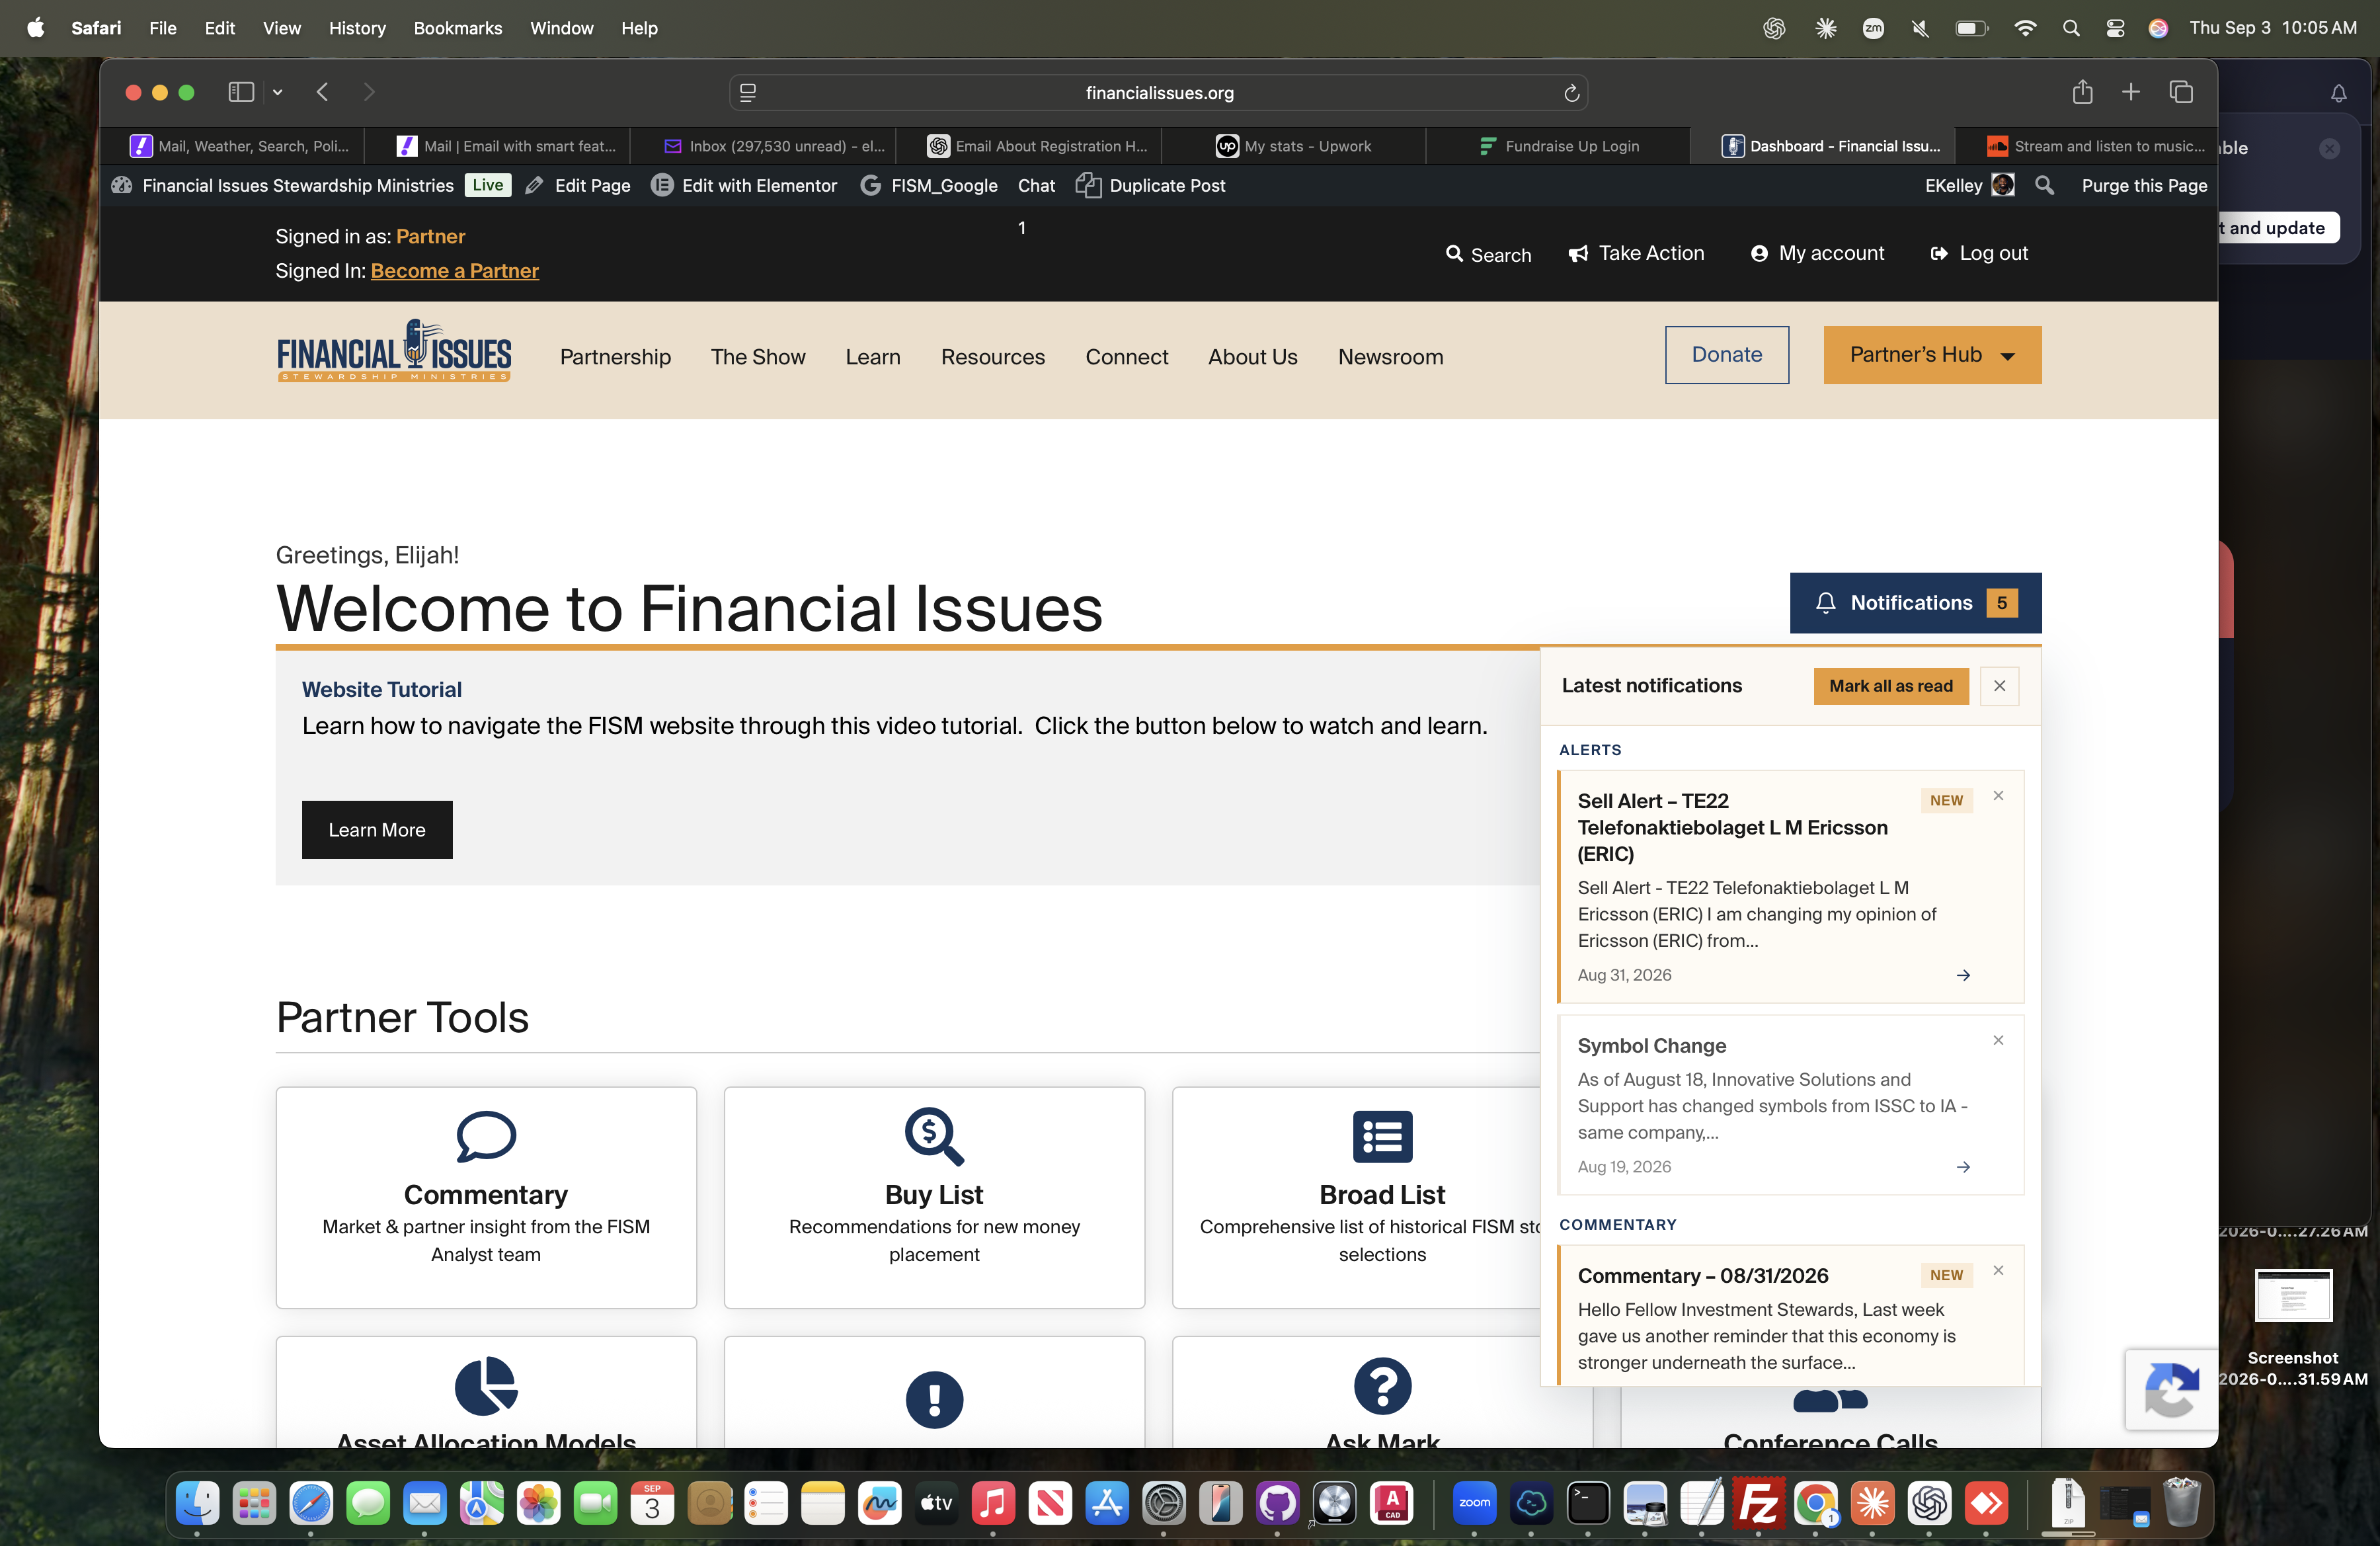The image size is (2380, 1546).
Task: Open Symbol Change notification arrow link
Action: coord(1963,1167)
